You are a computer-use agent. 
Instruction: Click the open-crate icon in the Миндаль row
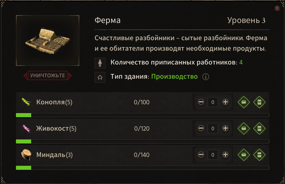244,155
